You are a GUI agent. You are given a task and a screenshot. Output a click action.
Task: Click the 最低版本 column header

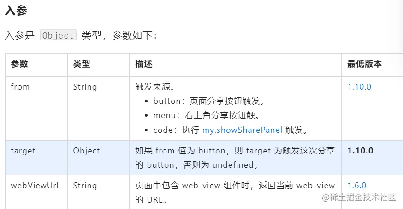coord(364,64)
